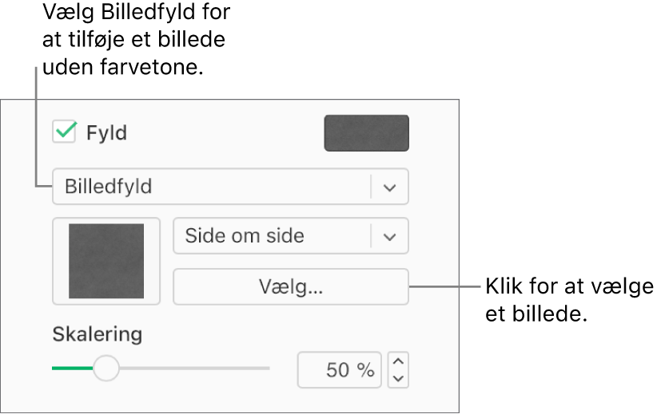
Task: Increase scaling with the stepper up arrow
Action: click(x=399, y=361)
